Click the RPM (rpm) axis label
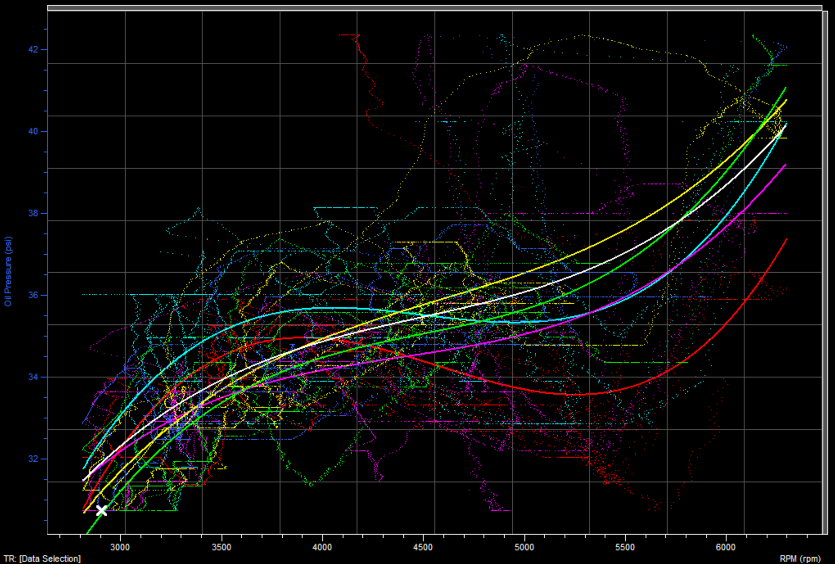Viewport: 835px width, 564px height. coord(800,559)
